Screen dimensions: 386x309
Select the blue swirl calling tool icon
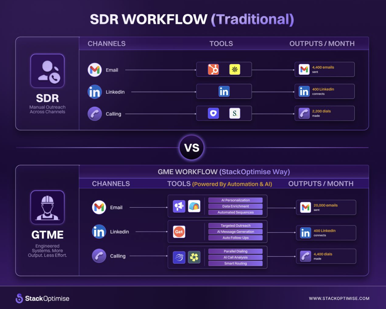tap(179, 257)
